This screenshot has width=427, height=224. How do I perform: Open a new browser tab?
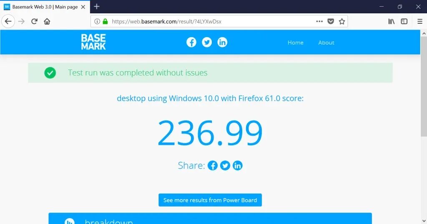[x=97, y=7]
